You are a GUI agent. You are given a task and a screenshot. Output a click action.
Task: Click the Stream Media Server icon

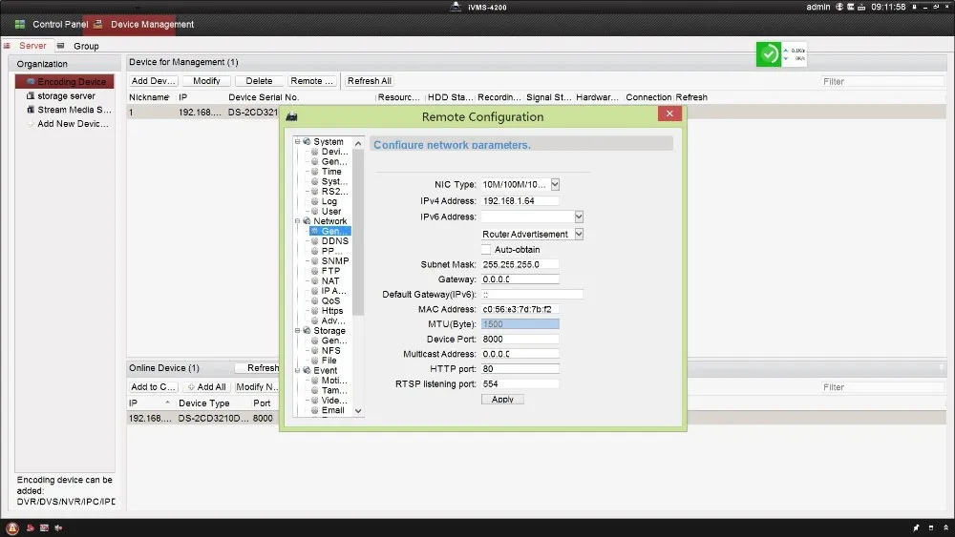click(31, 110)
